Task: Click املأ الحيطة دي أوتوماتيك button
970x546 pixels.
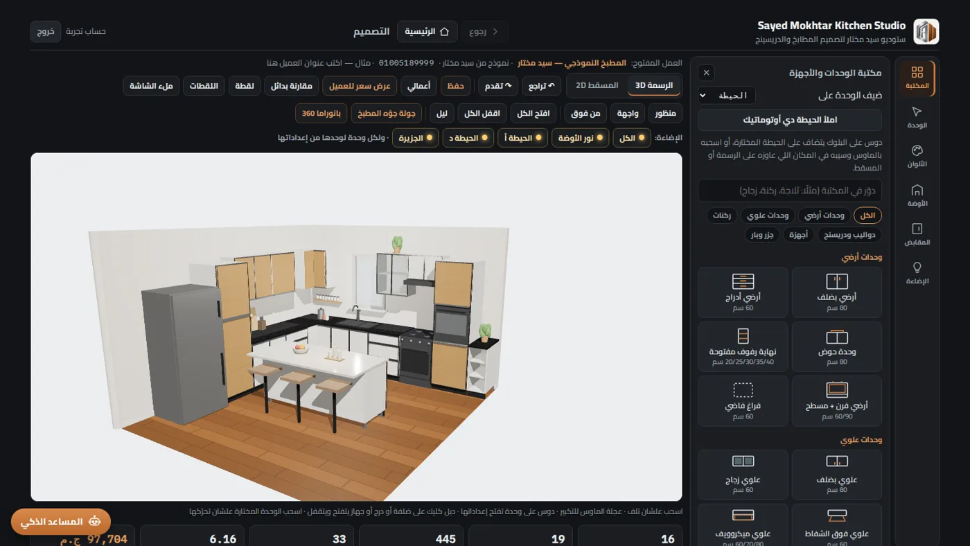Action: (x=790, y=120)
